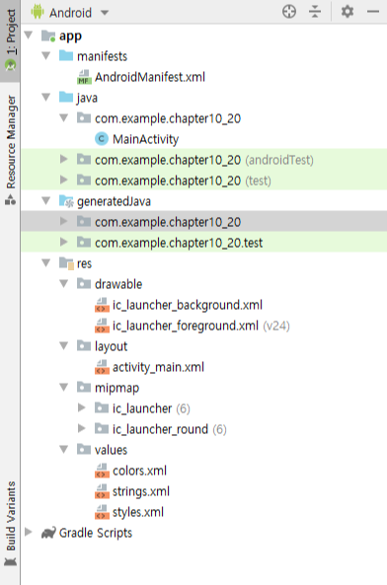Screen dimensions: 387x585
Task: Select the generatedJava label
Action: [114, 201]
